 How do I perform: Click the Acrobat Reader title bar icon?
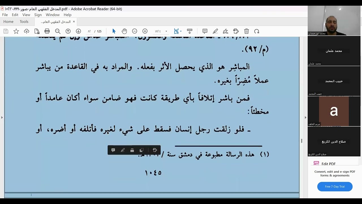click(2, 9)
